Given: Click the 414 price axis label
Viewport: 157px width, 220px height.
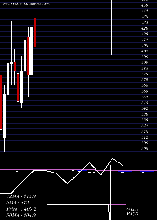Looking at the screenshot, I should [x=145, y=40].
